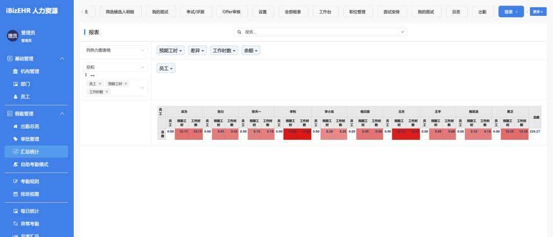Remove the 员工 chip from field selector

[x=100, y=83]
